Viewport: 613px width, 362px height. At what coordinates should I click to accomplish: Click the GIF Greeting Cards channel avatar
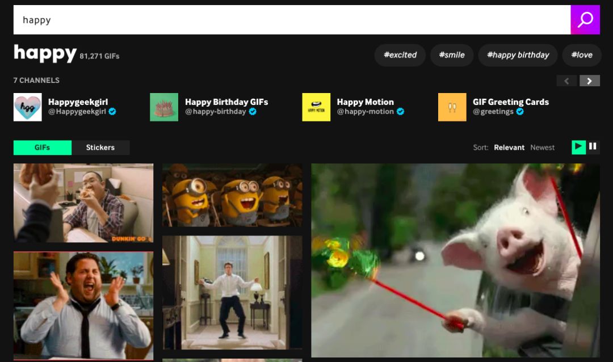pos(452,107)
